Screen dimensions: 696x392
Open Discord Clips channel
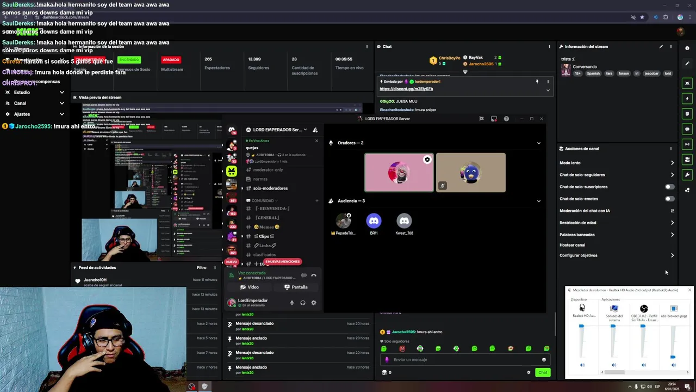click(264, 236)
